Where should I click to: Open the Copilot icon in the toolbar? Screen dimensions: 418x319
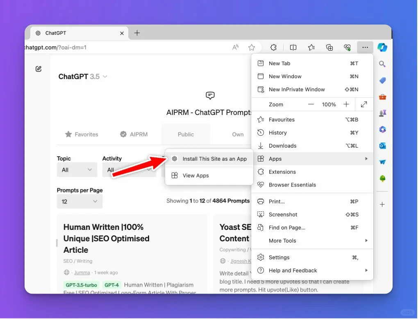point(382,47)
